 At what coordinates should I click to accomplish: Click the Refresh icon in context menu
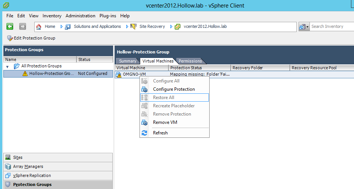point(144,133)
